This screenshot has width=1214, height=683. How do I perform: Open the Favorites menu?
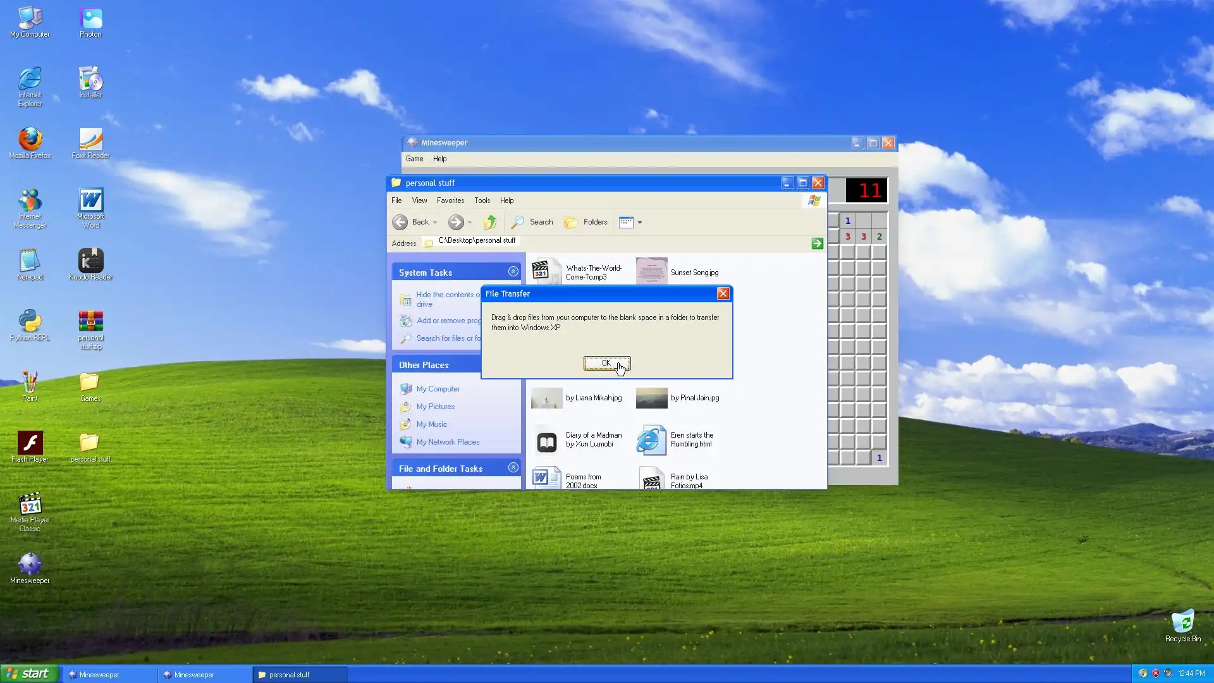pyautogui.click(x=450, y=200)
